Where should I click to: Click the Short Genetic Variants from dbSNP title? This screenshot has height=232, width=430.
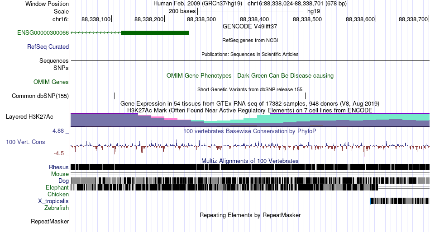[x=250, y=89]
